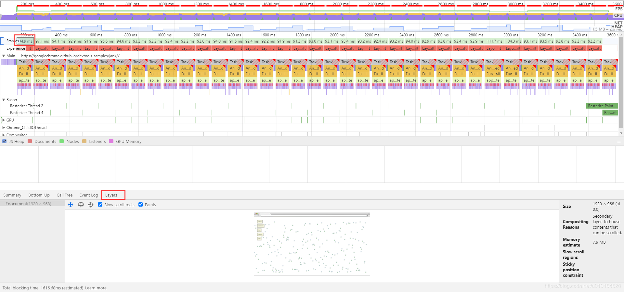Click the Sticky position constraint label
624x292 pixels.
coord(573,270)
